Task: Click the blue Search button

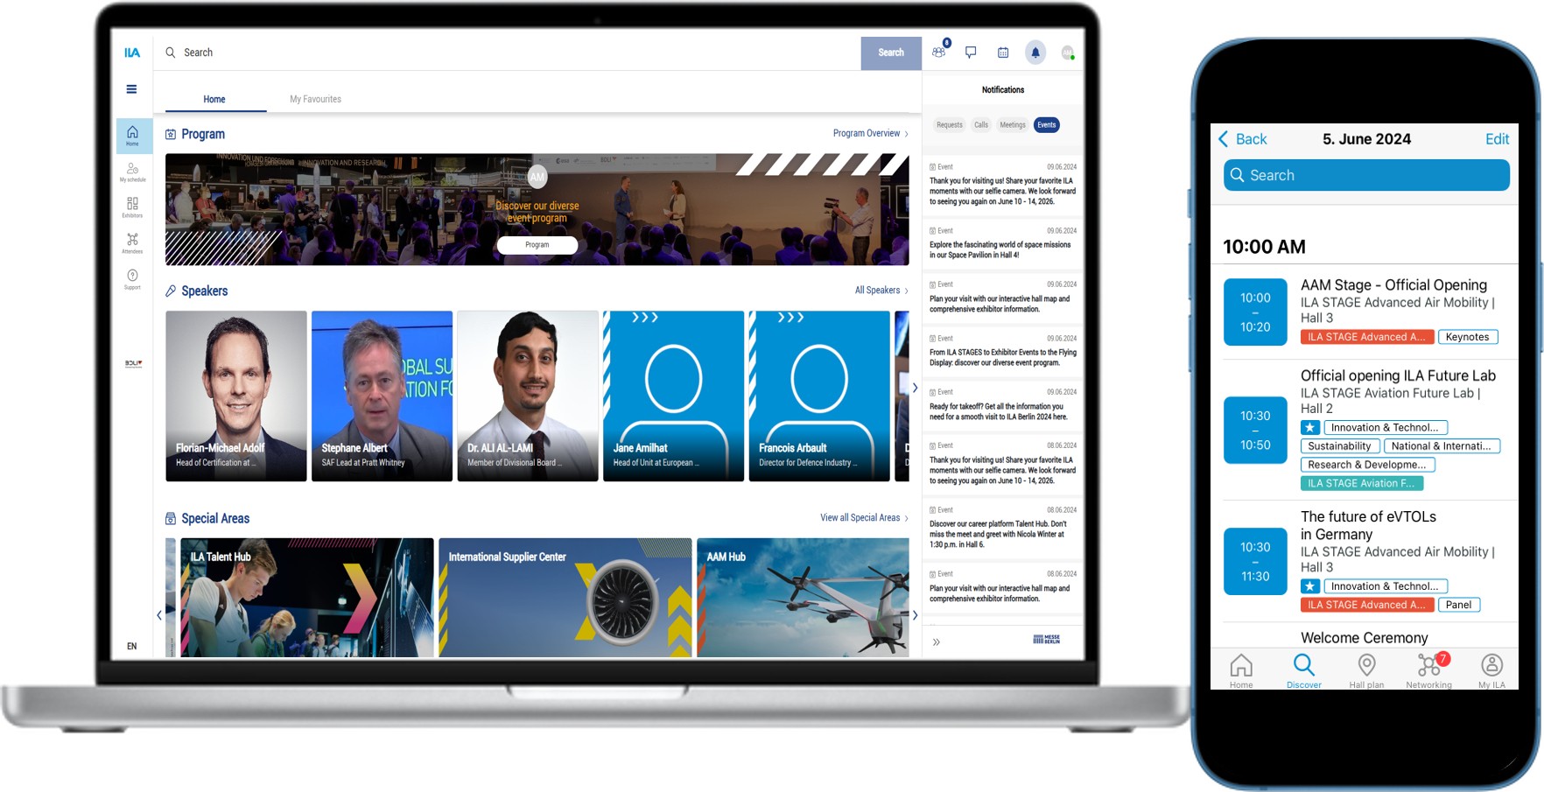Action: click(x=890, y=53)
